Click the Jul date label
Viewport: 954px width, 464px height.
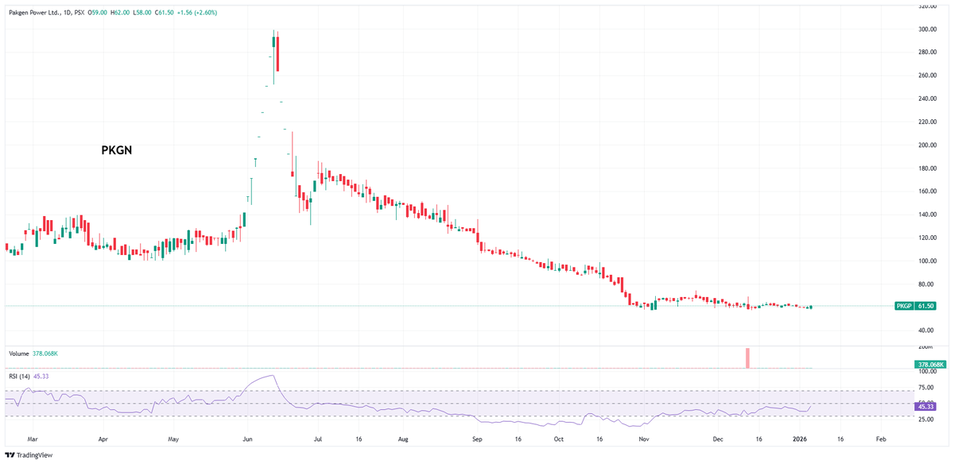pos(317,438)
